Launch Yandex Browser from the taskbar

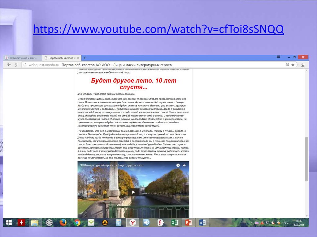coord(133,223)
